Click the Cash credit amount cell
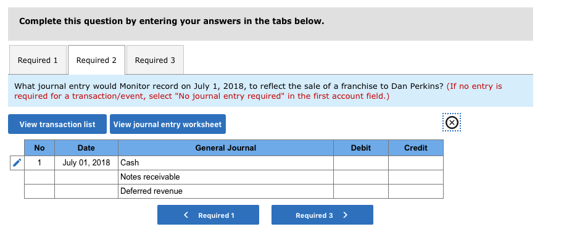This screenshot has width=572, height=245. (x=416, y=162)
